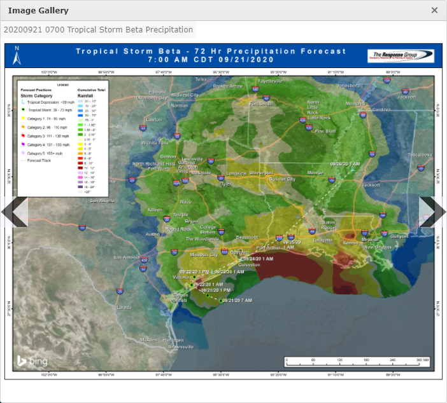Click The Response Group logo
Viewport: 447px width, 403px height.
coord(400,56)
